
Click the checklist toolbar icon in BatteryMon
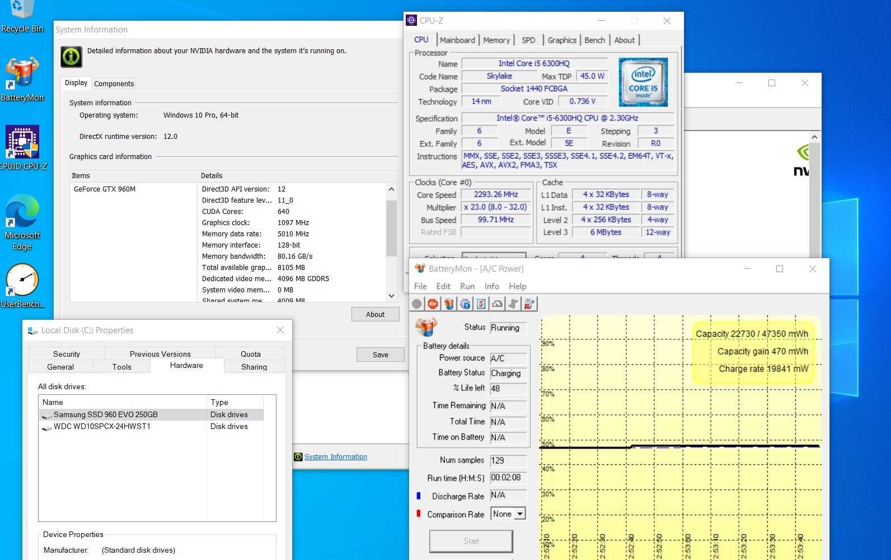[x=481, y=304]
